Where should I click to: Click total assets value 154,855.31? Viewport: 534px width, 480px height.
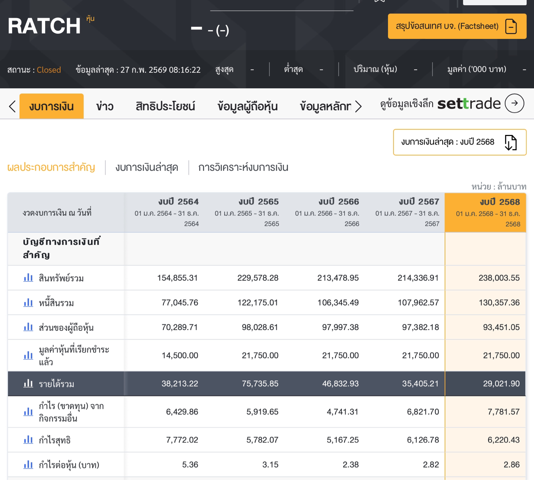tap(177, 278)
